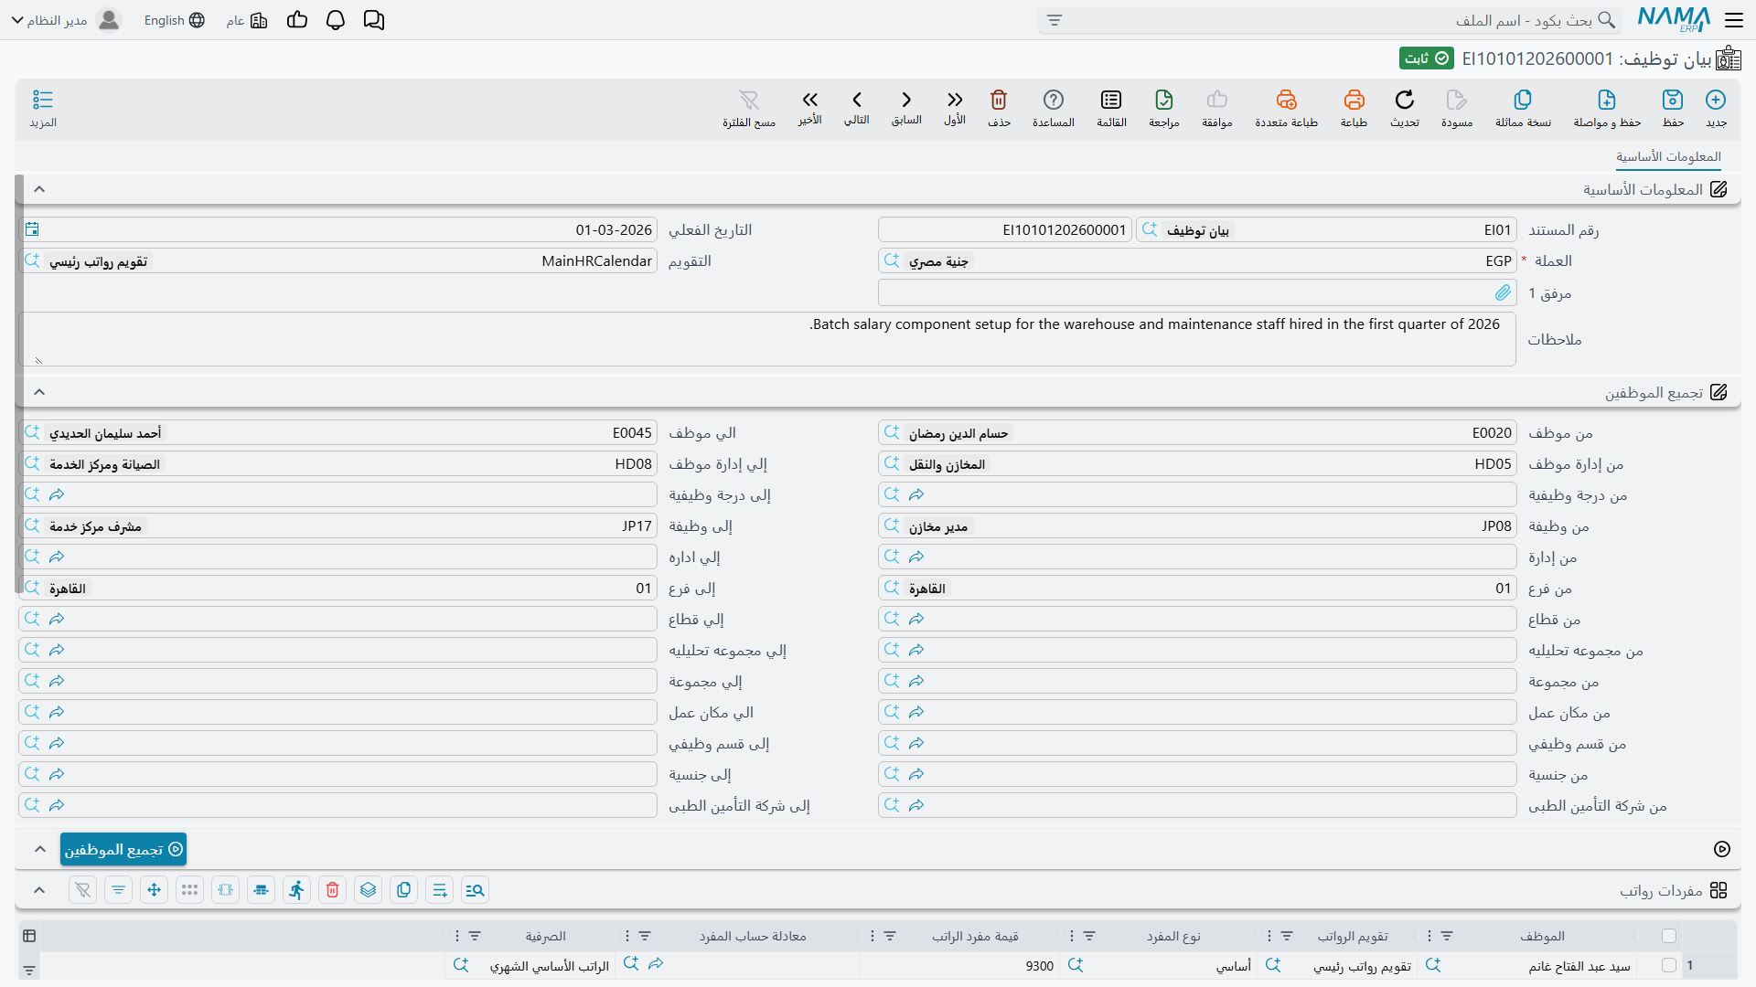The width and height of the screenshot is (1756, 987).
Task: Click delete row icon in مفردات رواتب toolbar
Action: [x=333, y=890]
